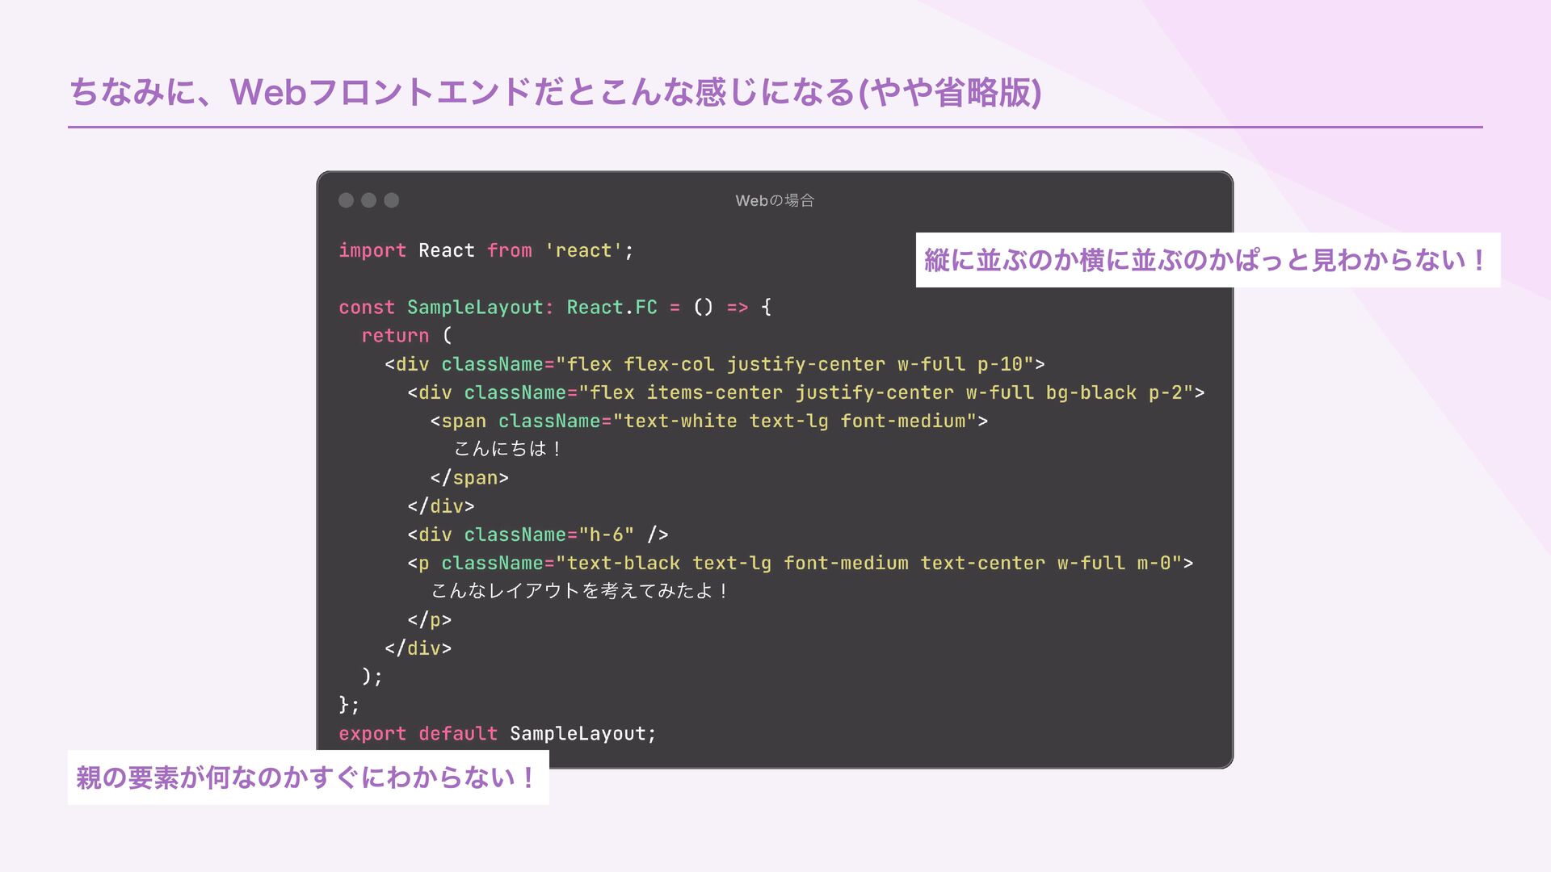Screen dimensions: 1551x872
Task: Click the '};' line closing the component
Action: click(349, 704)
